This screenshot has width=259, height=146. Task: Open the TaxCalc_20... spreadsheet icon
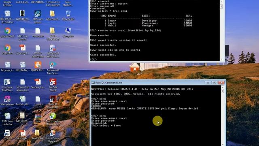click(x=23, y=99)
